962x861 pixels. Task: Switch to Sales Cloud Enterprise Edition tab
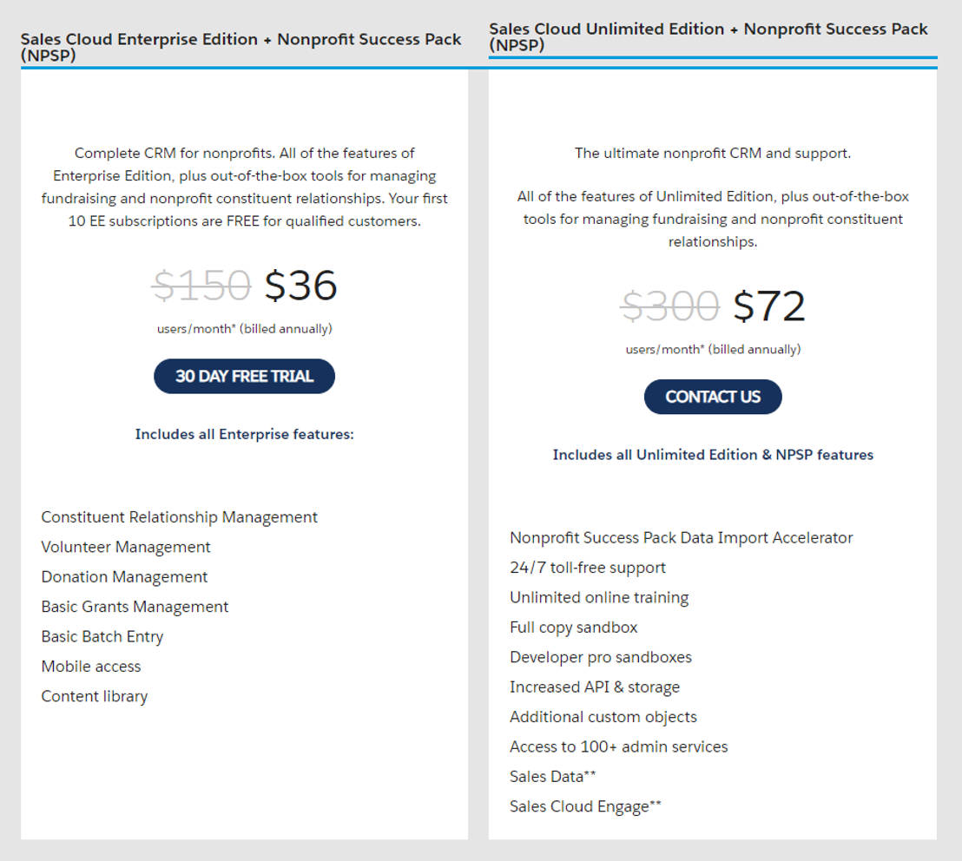tap(240, 47)
